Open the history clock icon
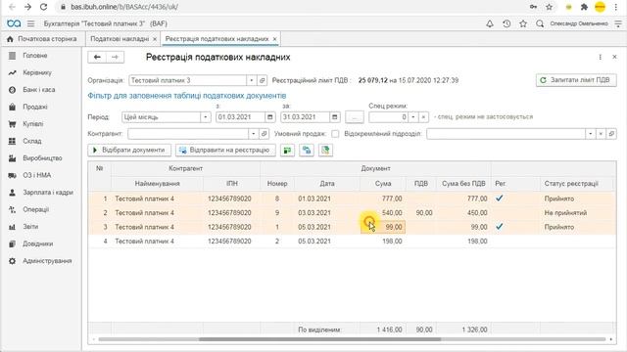Viewport: 627px width, 352px height. (506, 23)
